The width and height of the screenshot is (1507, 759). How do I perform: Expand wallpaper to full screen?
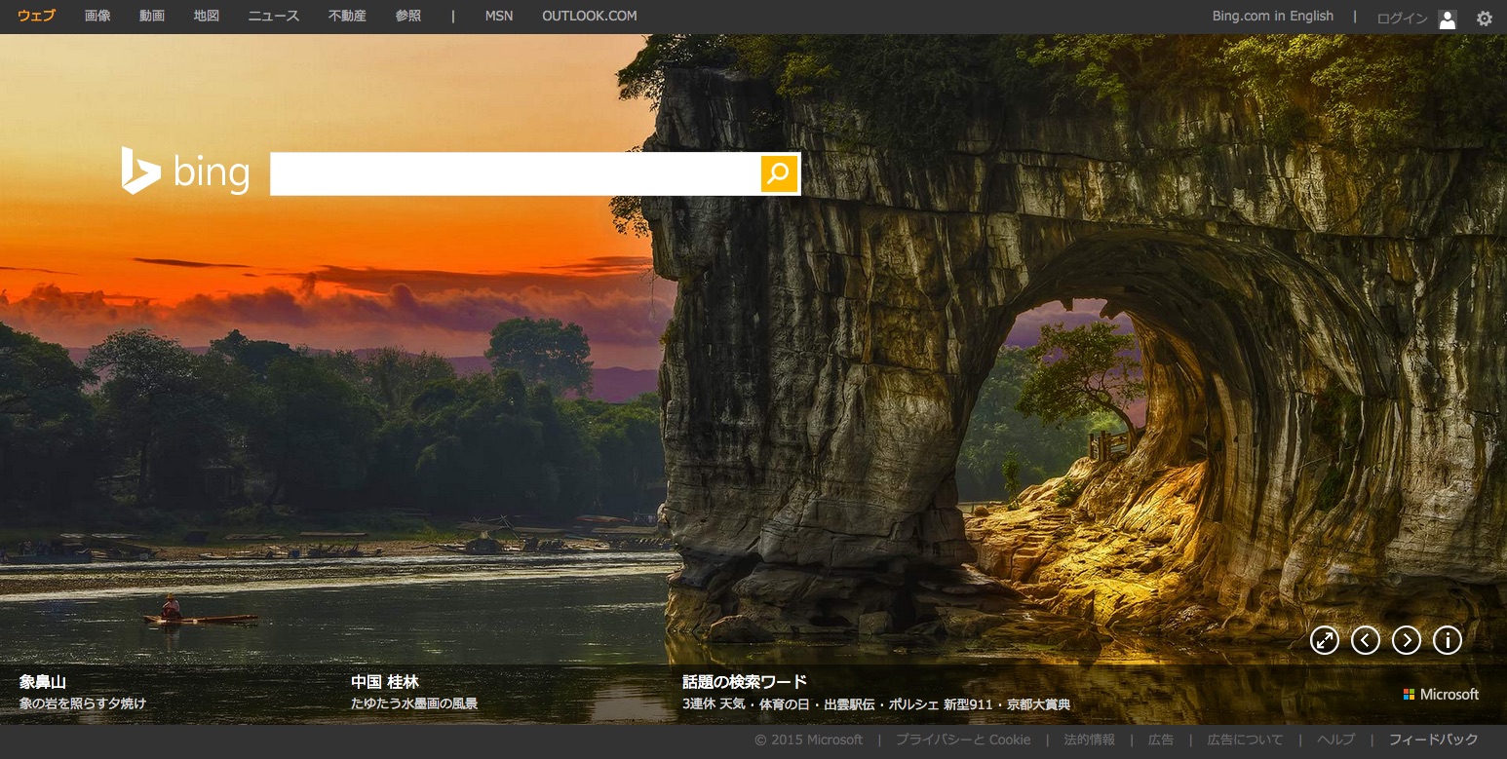pos(1324,640)
